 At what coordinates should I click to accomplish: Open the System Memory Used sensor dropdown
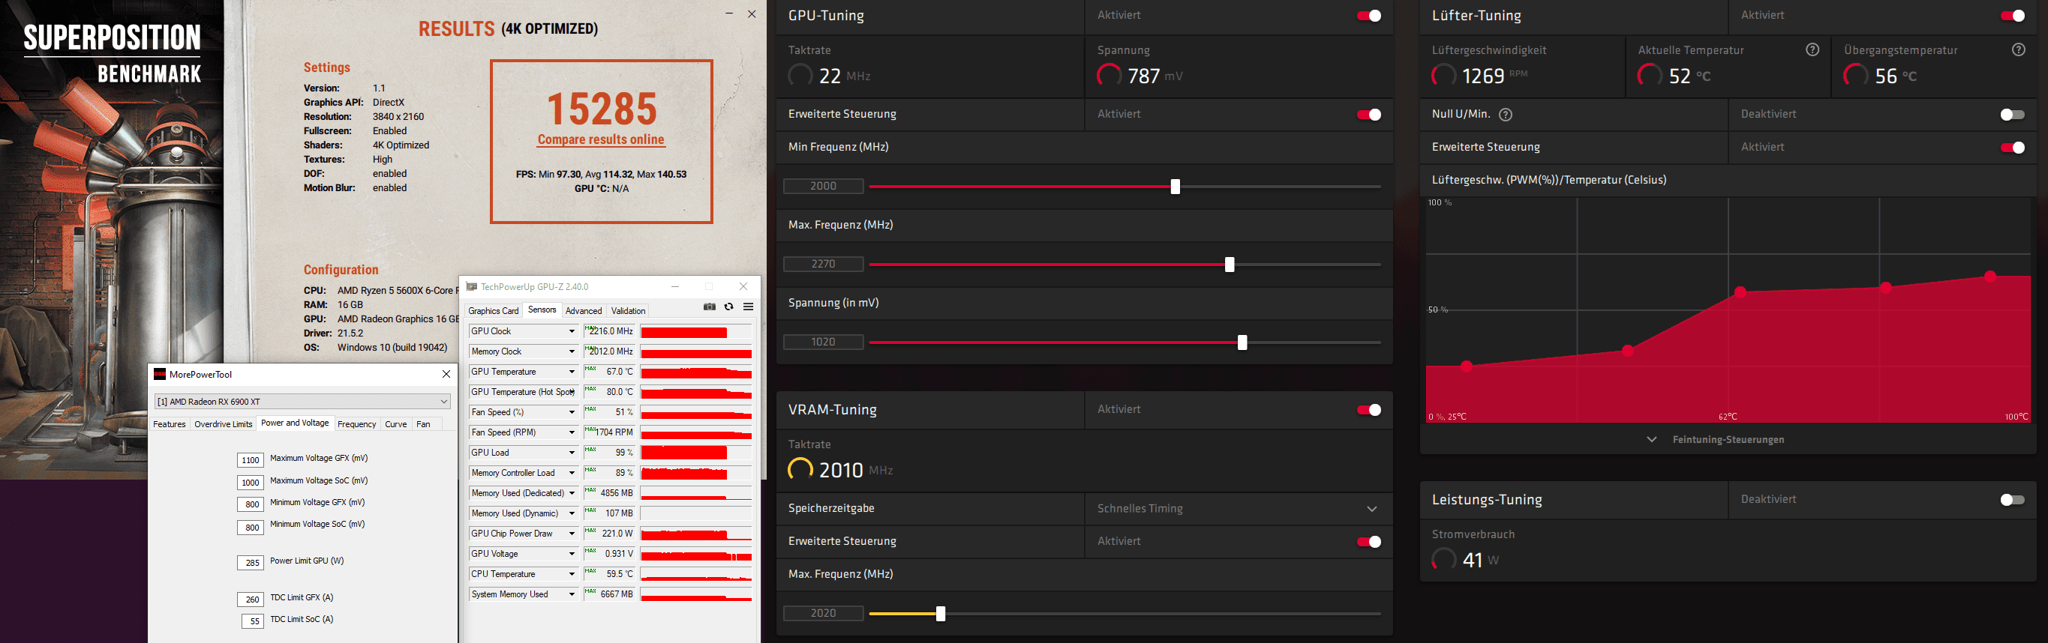click(x=571, y=594)
